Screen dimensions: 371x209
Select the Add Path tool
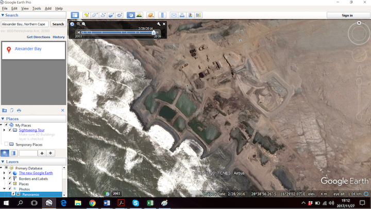[x=103, y=15]
